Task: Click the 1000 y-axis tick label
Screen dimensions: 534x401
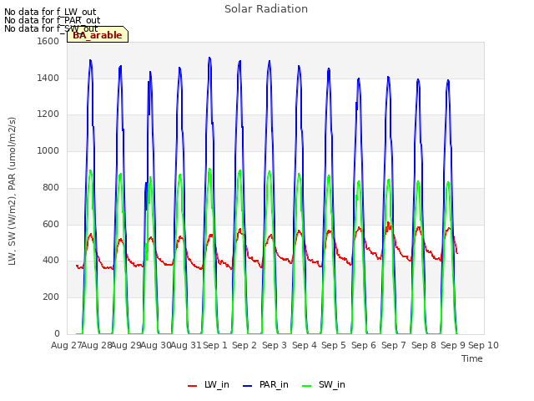Action: coord(48,150)
